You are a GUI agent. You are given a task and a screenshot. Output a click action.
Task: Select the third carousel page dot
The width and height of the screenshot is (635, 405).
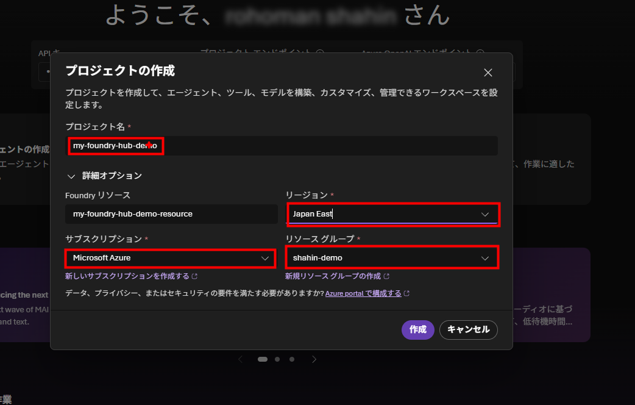click(292, 359)
